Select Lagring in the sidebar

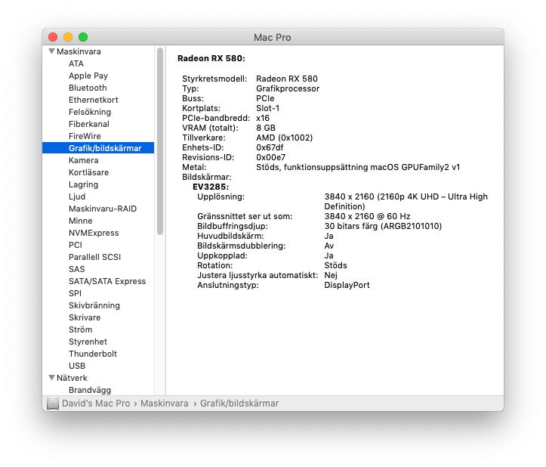(83, 184)
